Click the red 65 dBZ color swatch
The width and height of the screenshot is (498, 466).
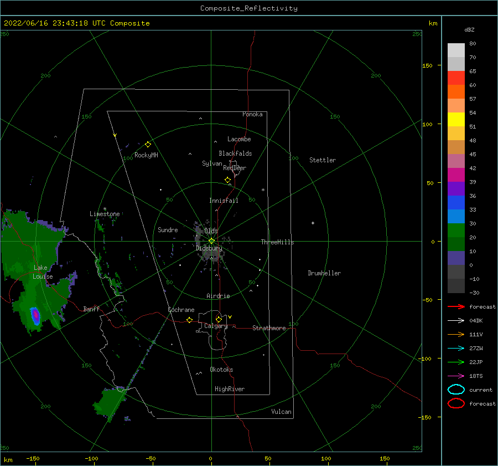[x=456, y=78]
